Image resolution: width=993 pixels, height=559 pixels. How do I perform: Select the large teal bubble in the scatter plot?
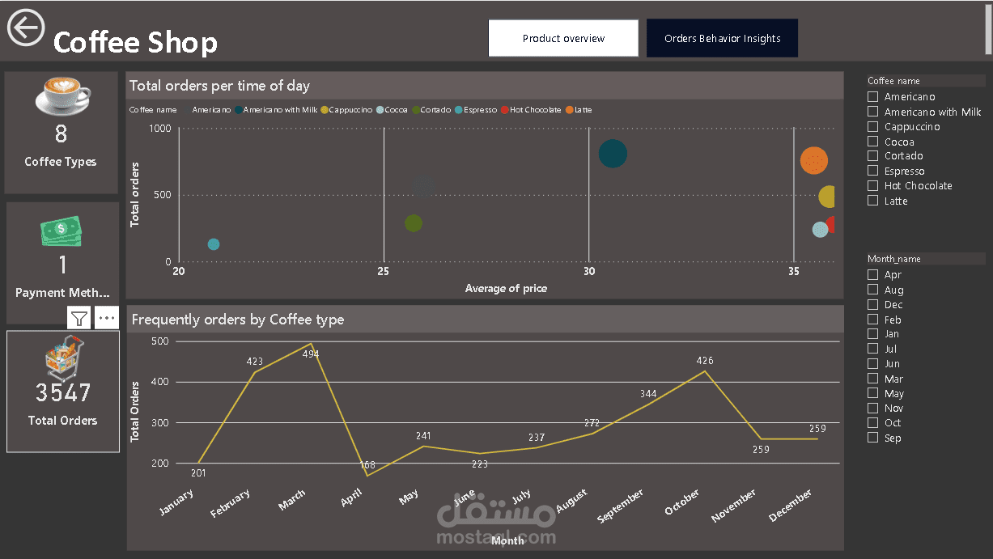click(x=613, y=154)
